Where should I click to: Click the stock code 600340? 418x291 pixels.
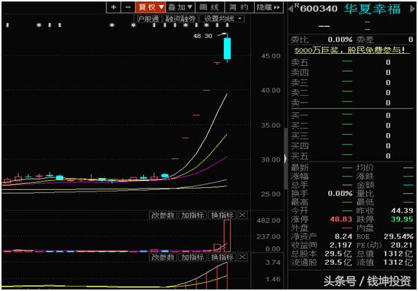[318, 9]
